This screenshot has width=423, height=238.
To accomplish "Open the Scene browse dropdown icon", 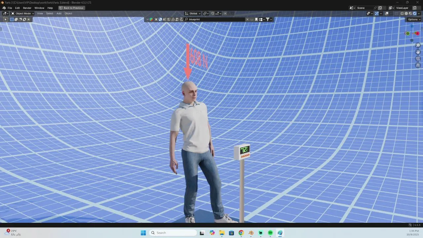I will 352,8.
